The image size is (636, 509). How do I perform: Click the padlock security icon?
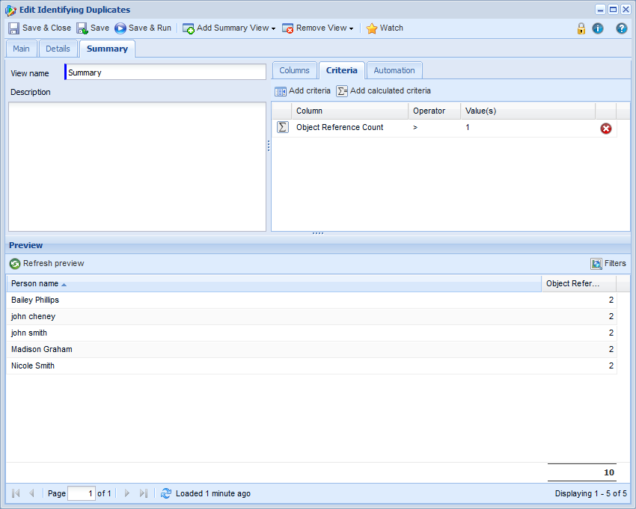pyautogui.click(x=581, y=28)
